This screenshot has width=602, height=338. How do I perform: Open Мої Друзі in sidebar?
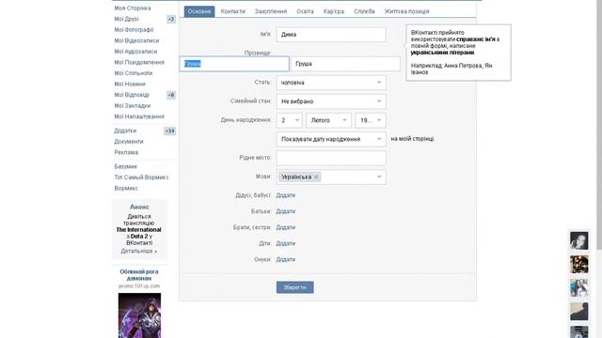click(x=126, y=19)
